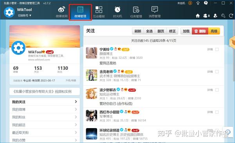Click the WikTool profile avatar on sunset banner
The width and height of the screenshot is (235, 143).
pyautogui.click(x=18, y=48)
